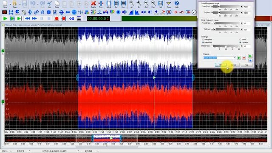The width and height of the screenshot is (272, 153).
Task: Open the channel Stereo status dropdown
Action: (x=10, y=151)
